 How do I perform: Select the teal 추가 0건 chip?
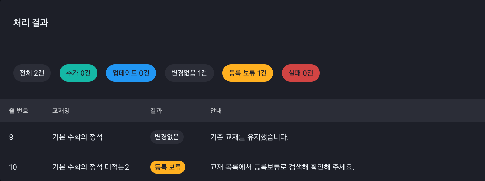click(x=78, y=73)
